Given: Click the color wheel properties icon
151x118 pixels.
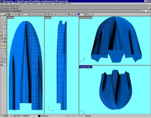Looking at the screenshot, I should (72, 14).
